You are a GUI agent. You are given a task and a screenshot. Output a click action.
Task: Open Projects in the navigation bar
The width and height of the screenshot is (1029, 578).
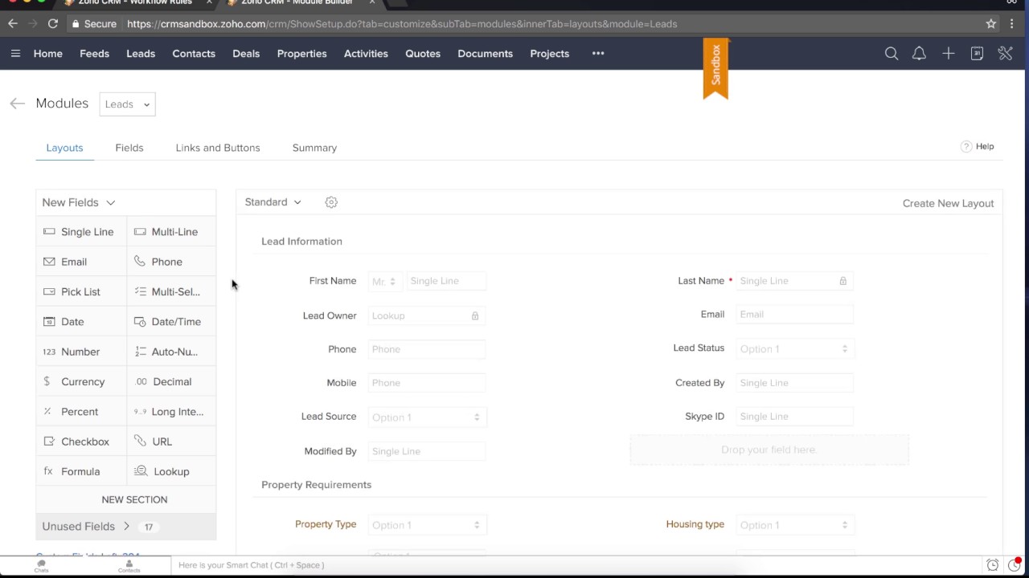pyautogui.click(x=550, y=54)
